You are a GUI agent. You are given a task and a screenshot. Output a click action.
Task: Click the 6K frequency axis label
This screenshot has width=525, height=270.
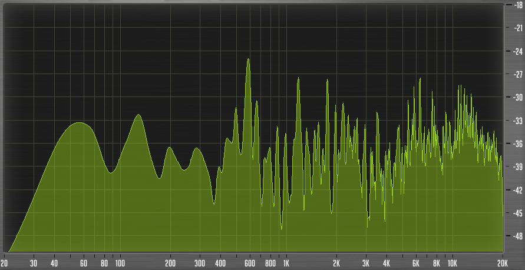(x=416, y=262)
